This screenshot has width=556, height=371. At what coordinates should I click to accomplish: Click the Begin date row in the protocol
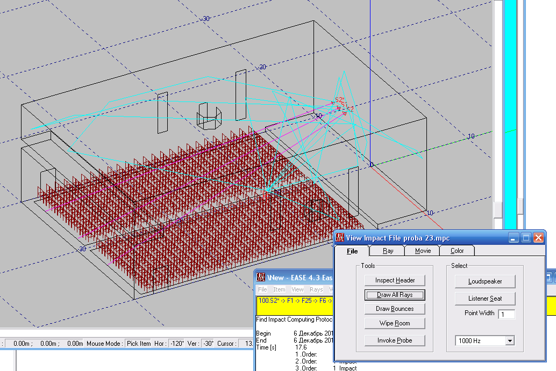[294, 333]
